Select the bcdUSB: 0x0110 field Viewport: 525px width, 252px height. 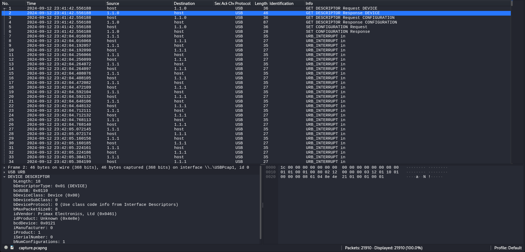click(x=31, y=191)
